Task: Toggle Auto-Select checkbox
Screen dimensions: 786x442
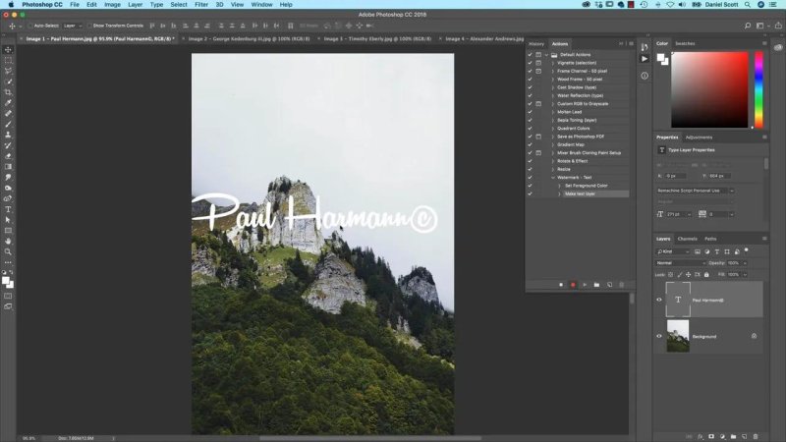Action: point(30,26)
